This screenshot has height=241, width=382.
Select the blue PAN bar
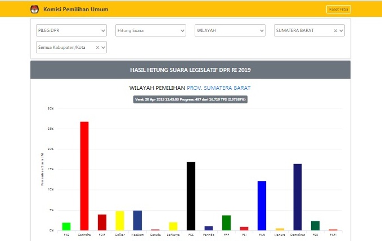tap(262, 206)
